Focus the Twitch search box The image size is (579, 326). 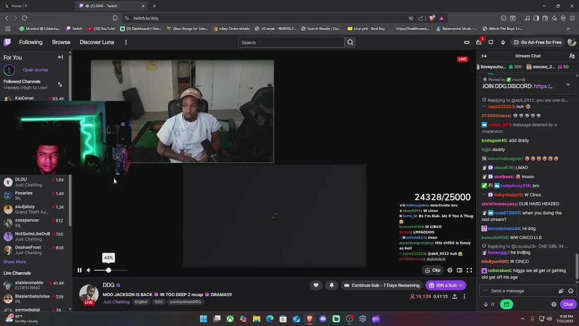[x=291, y=43]
